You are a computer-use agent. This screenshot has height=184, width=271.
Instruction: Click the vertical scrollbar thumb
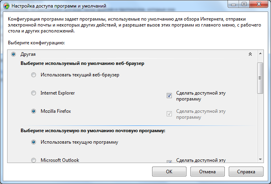click(x=260, y=78)
